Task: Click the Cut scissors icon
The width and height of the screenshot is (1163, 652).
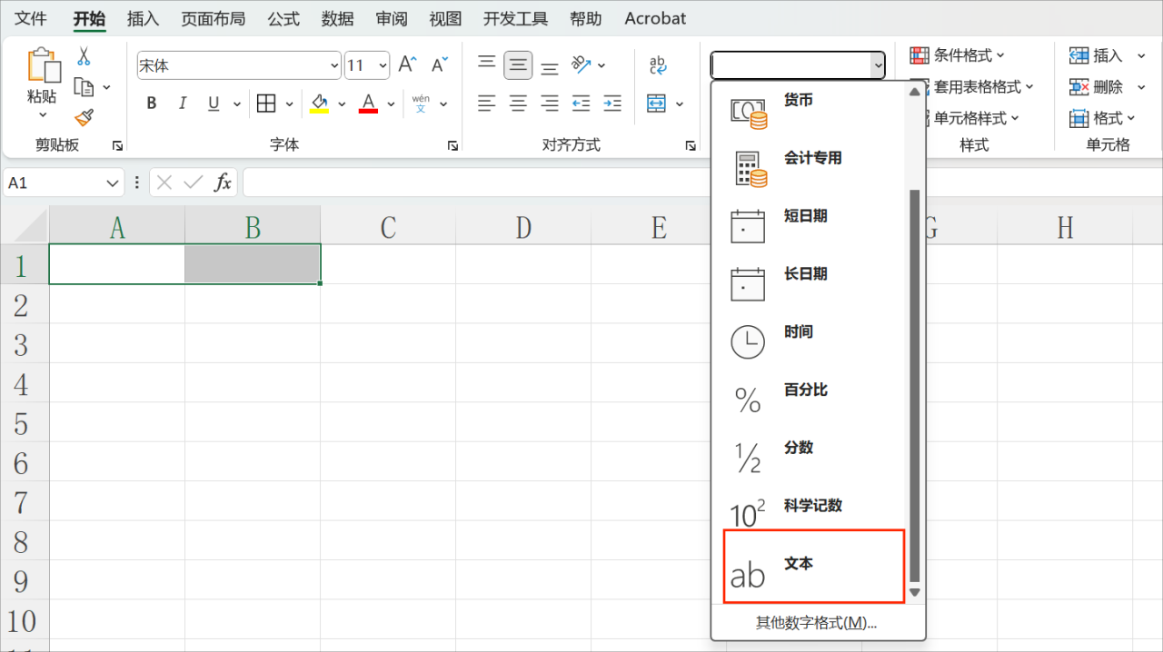Action: pos(84,56)
